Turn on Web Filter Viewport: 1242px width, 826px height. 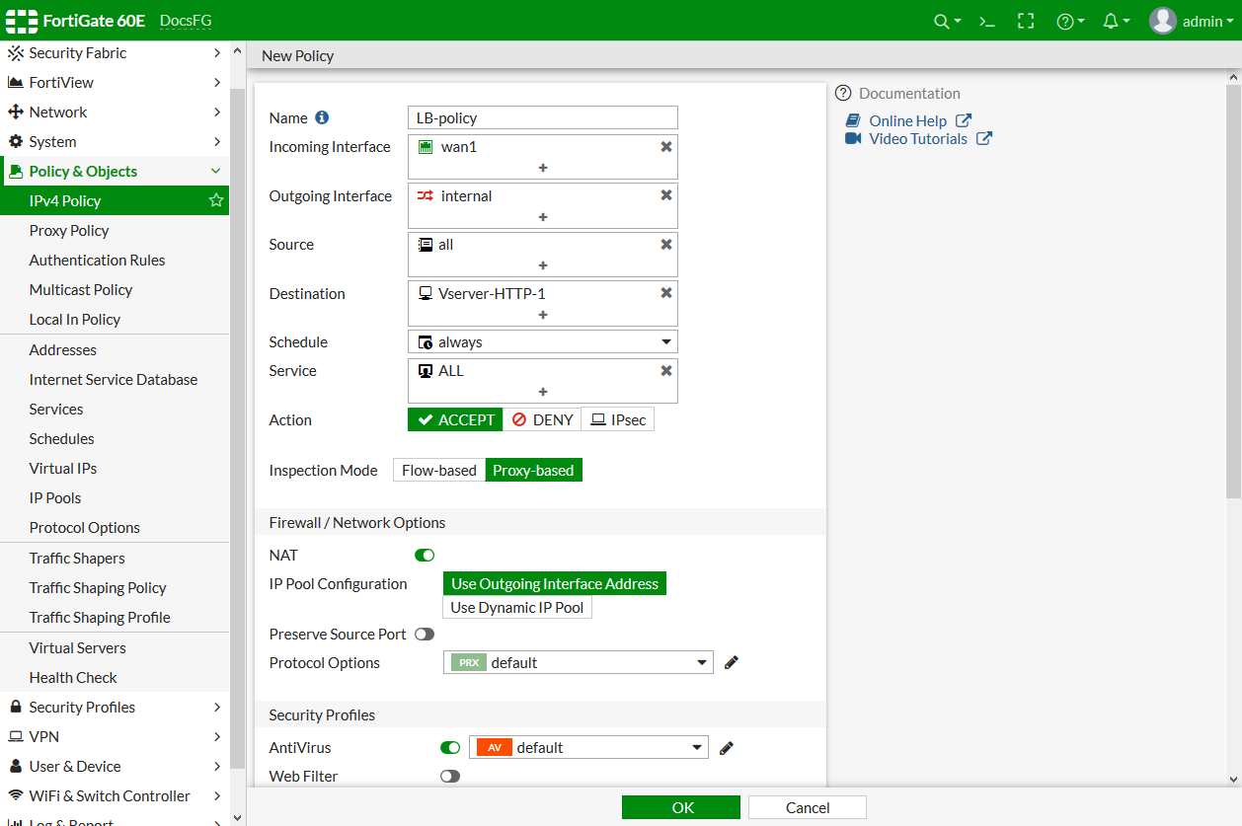(x=450, y=777)
